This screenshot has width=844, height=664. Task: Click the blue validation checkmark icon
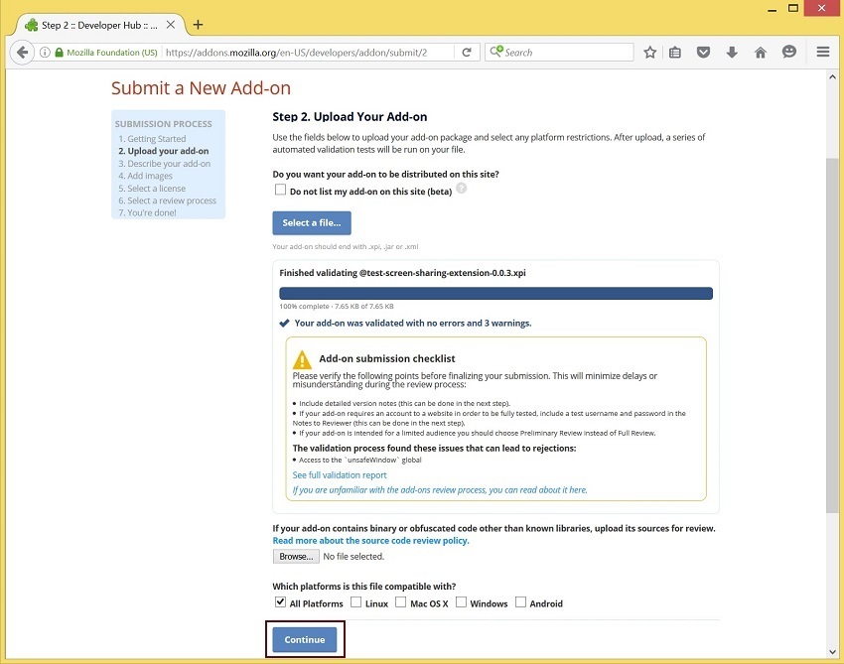(284, 324)
